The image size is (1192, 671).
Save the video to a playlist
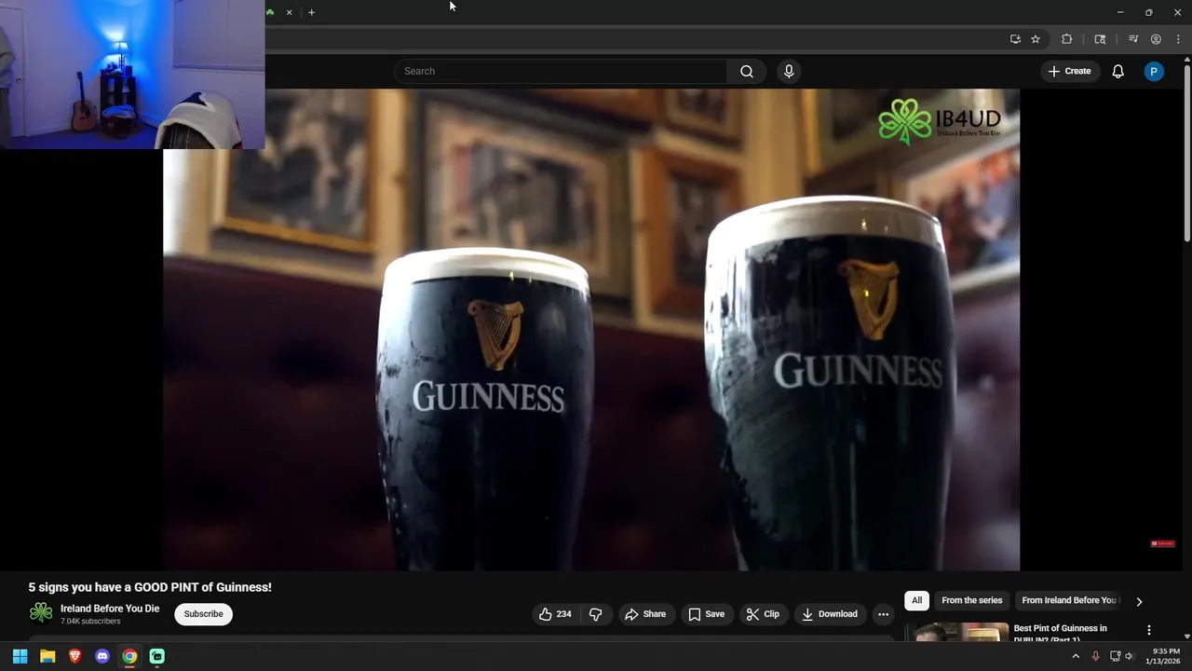click(706, 614)
